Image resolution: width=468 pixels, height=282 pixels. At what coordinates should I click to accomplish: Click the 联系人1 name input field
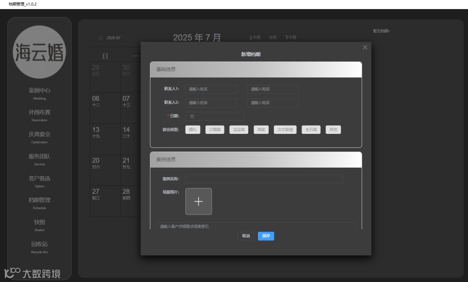211,89
